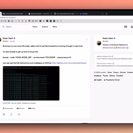Switch to the lens-protocol/momoka-explorer tab
This screenshot has width=133, height=133.
click(x=66, y=14)
